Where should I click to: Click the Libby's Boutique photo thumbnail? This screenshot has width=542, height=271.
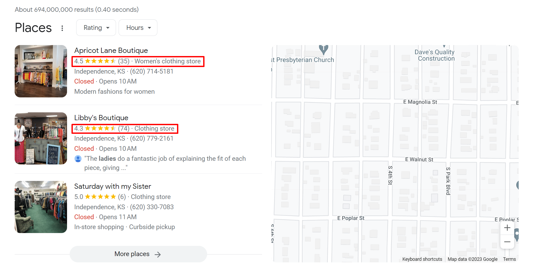click(x=41, y=139)
